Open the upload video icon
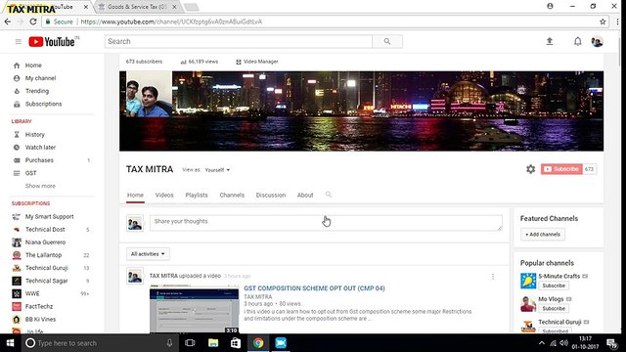Screen dimensions: 626x352 point(550,41)
